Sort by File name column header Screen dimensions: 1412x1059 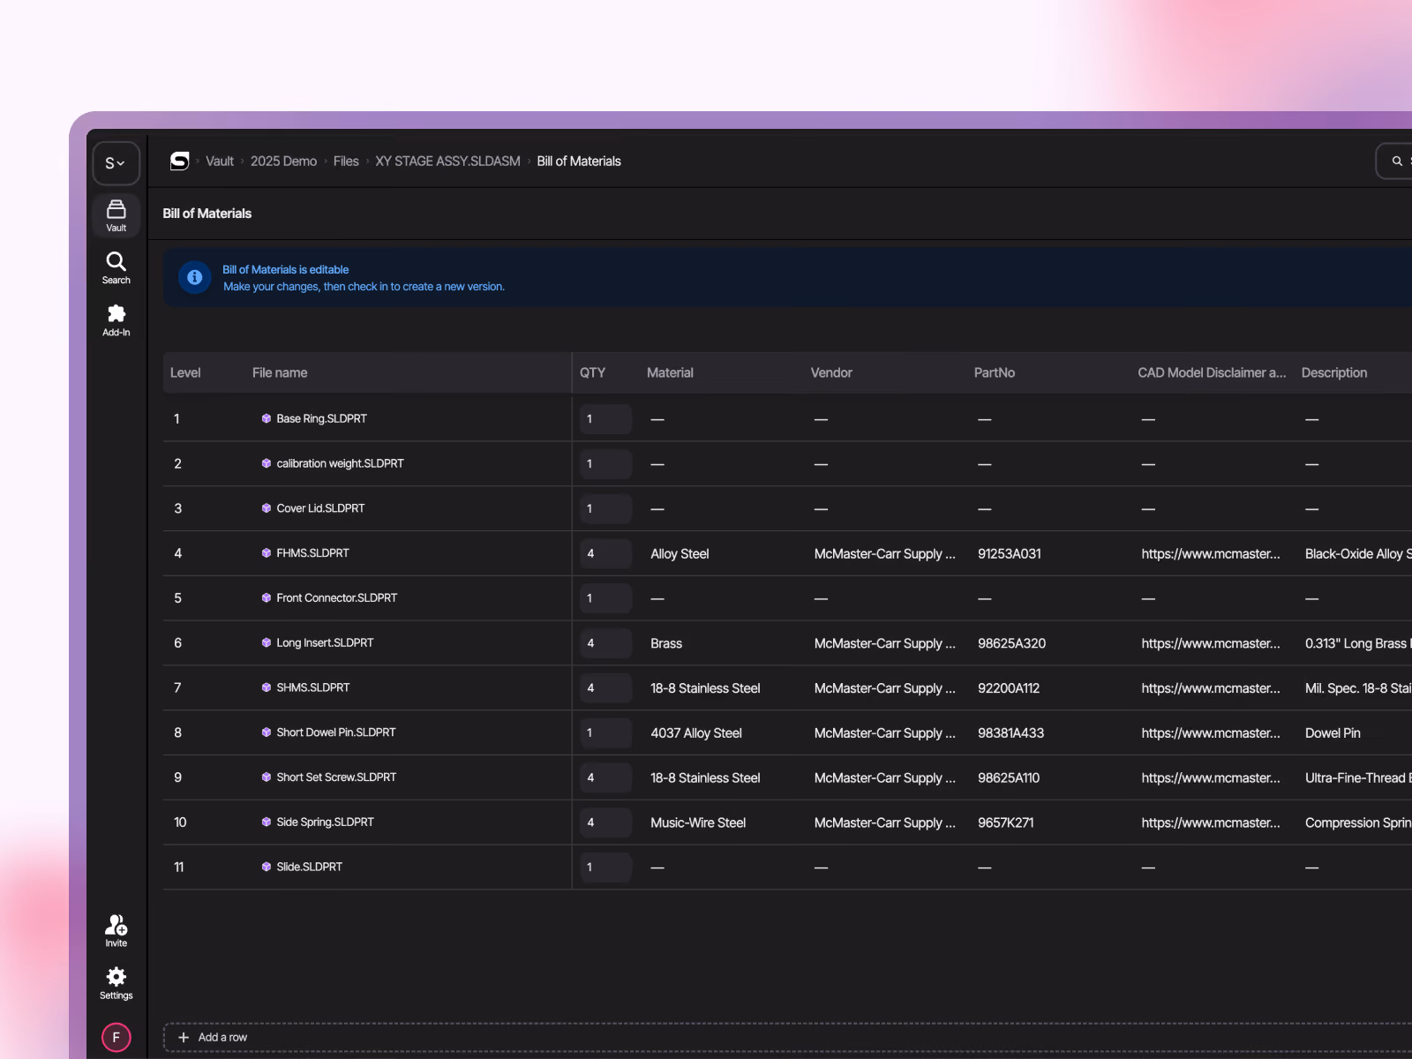pyautogui.click(x=280, y=373)
